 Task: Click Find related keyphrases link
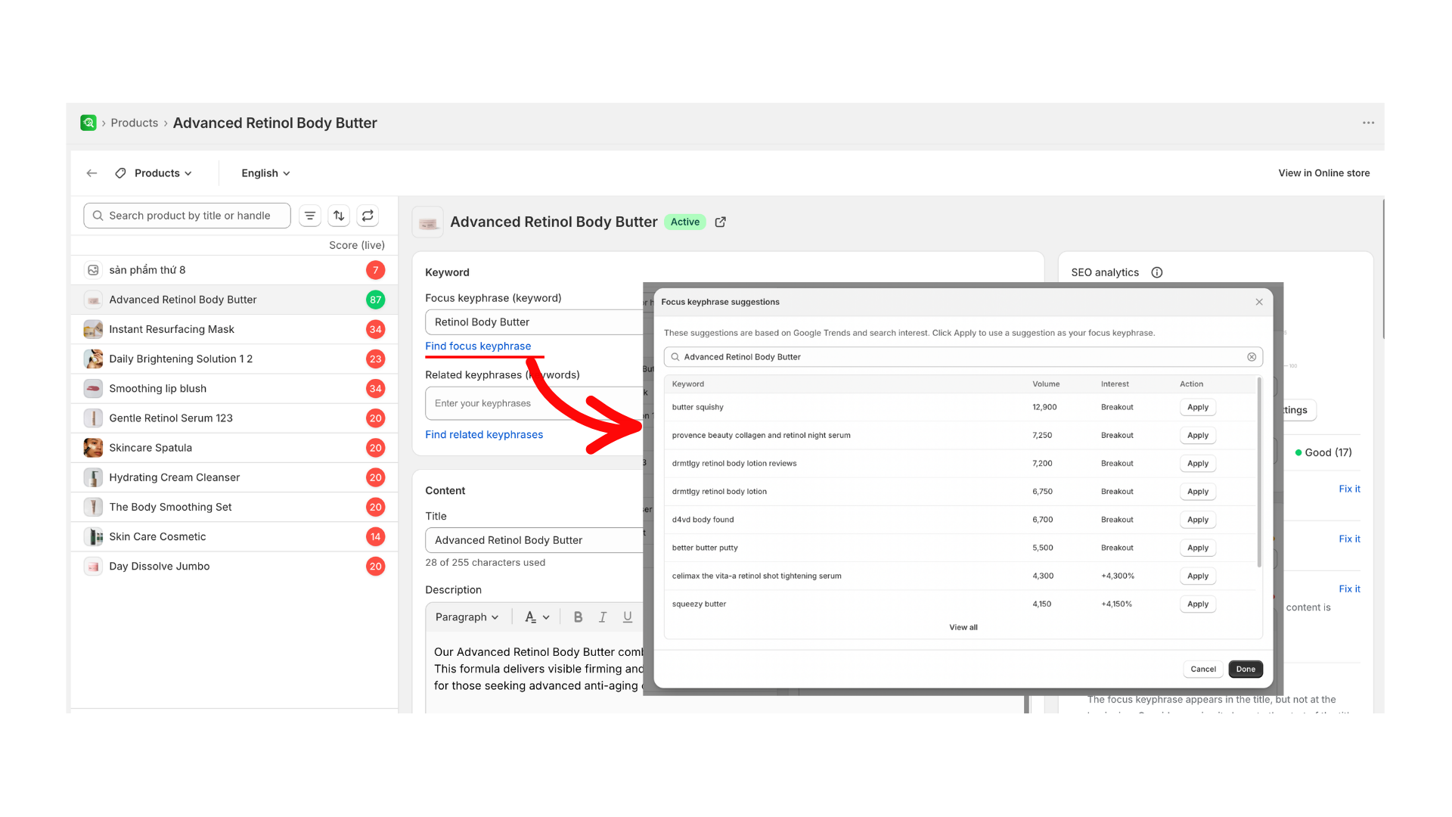484,434
